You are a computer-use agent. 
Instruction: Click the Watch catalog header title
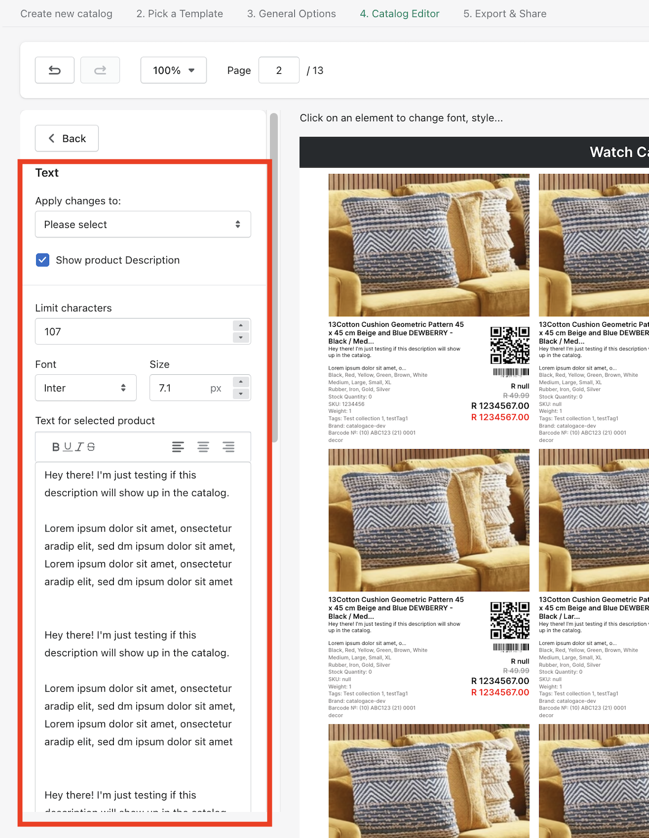(x=619, y=152)
